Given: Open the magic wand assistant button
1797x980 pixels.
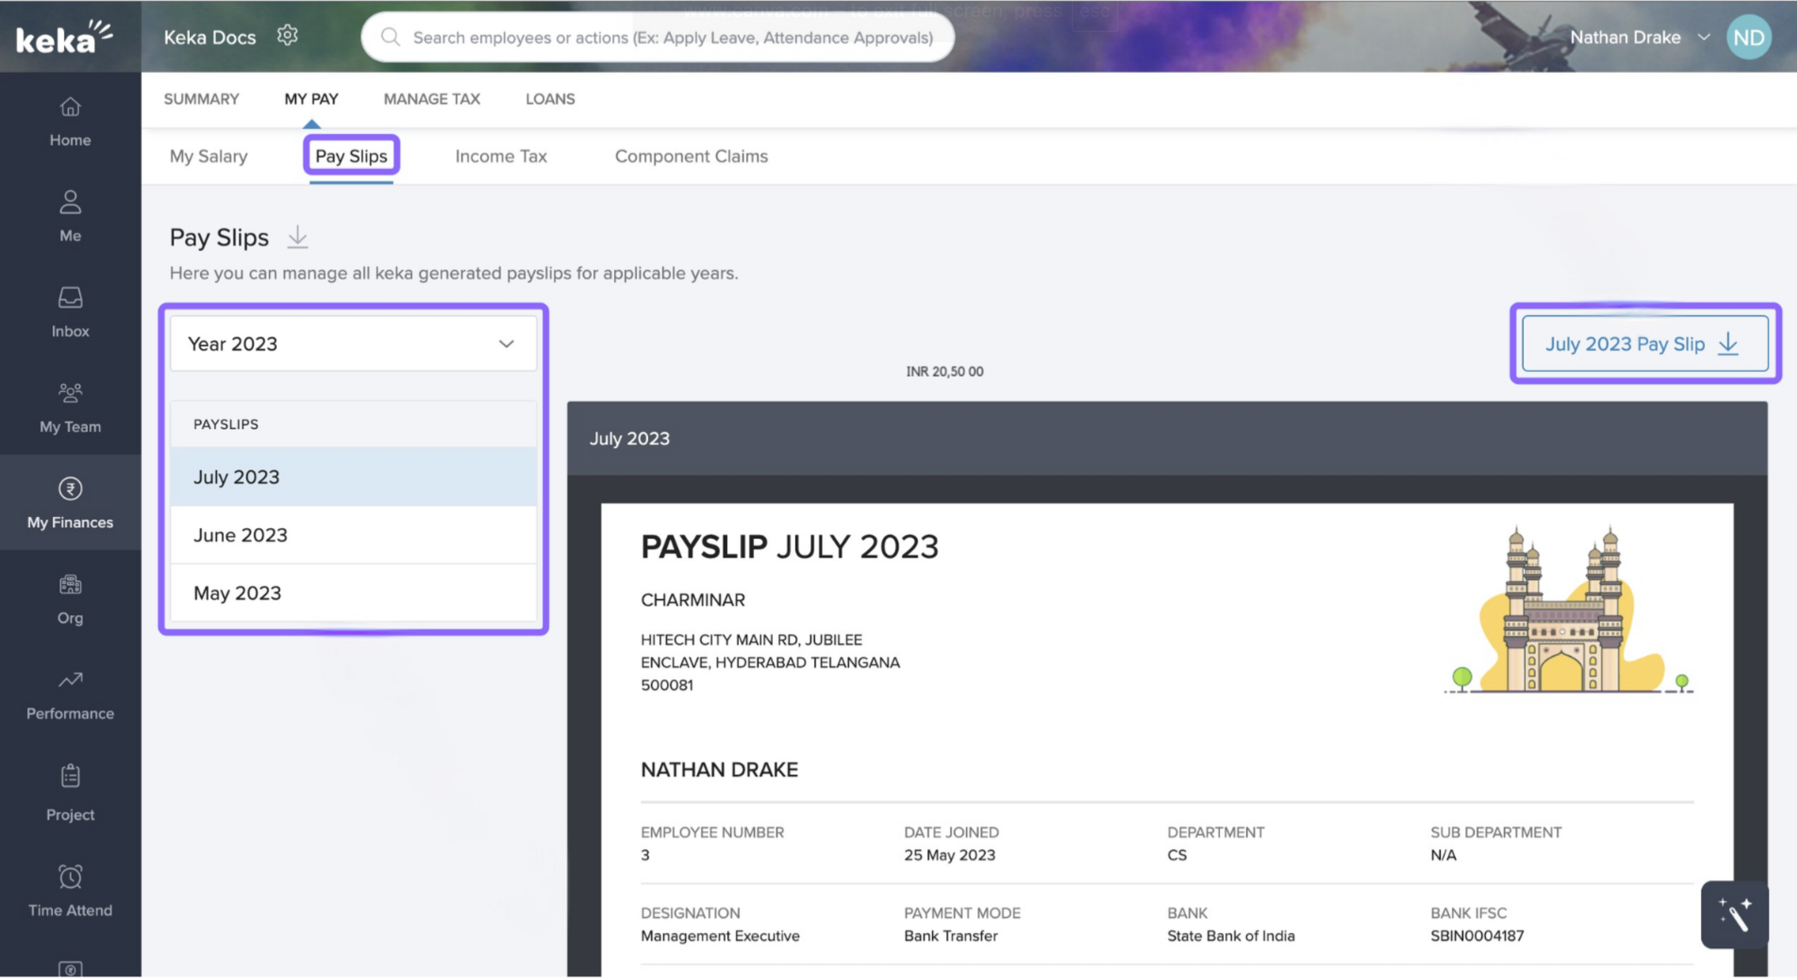Looking at the screenshot, I should (1734, 915).
